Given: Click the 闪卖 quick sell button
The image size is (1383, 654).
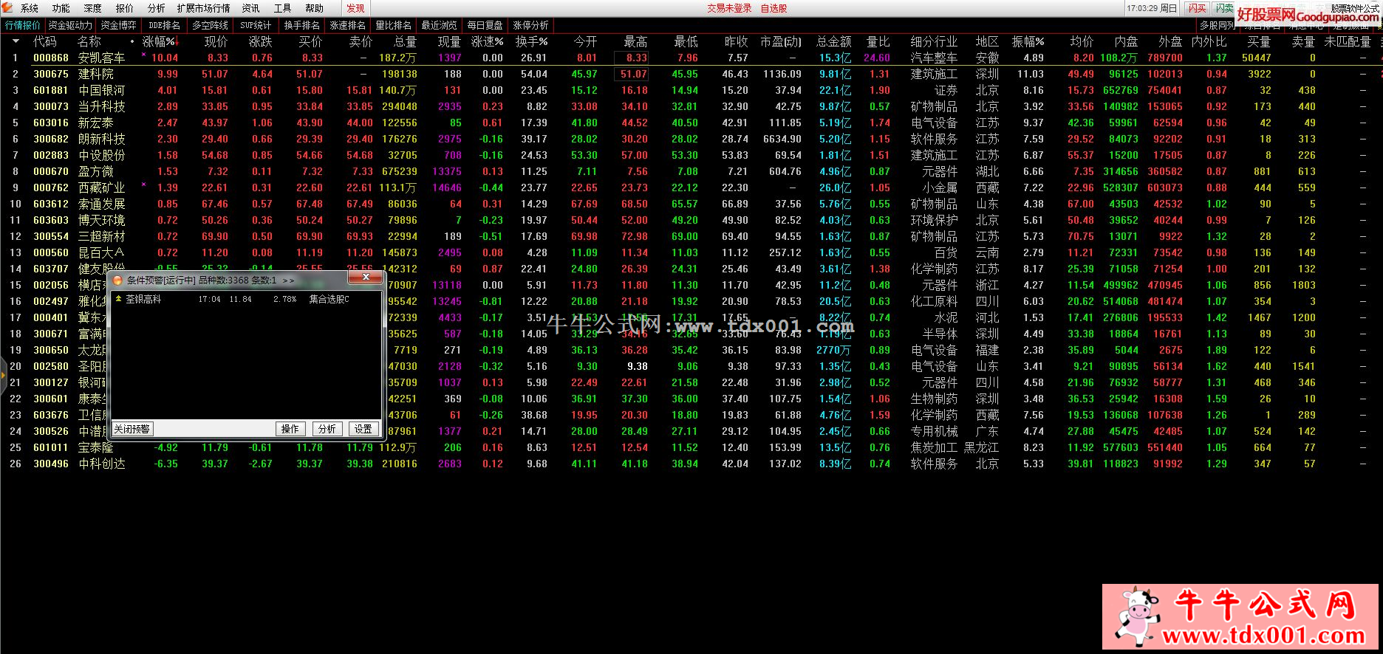Looking at the screenshot, I should point(1224,8).
